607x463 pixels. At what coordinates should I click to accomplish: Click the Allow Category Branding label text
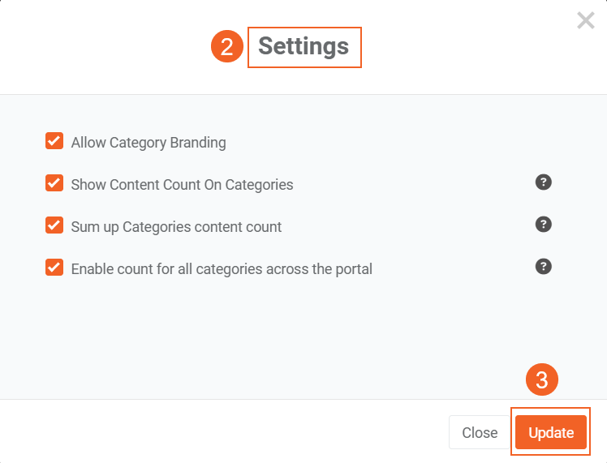click(x=149, y=143)
